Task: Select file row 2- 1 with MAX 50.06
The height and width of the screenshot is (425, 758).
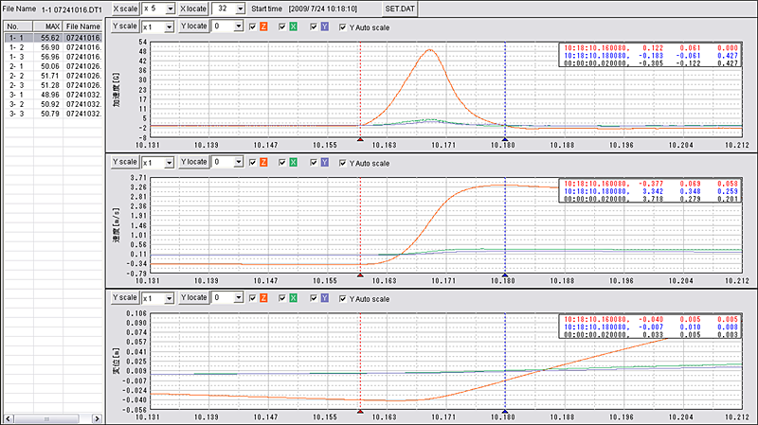Action: 54,66
